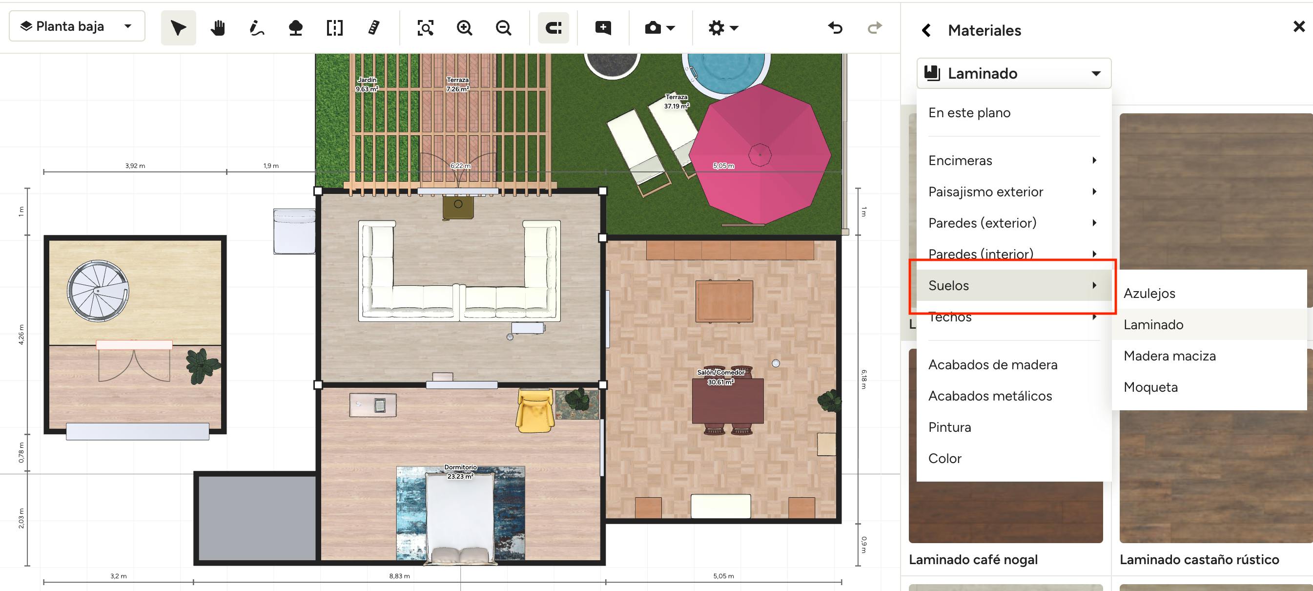Click the zoom-to-fit icon
Screen dimensions: 1313x591
[x=425, y=27]
